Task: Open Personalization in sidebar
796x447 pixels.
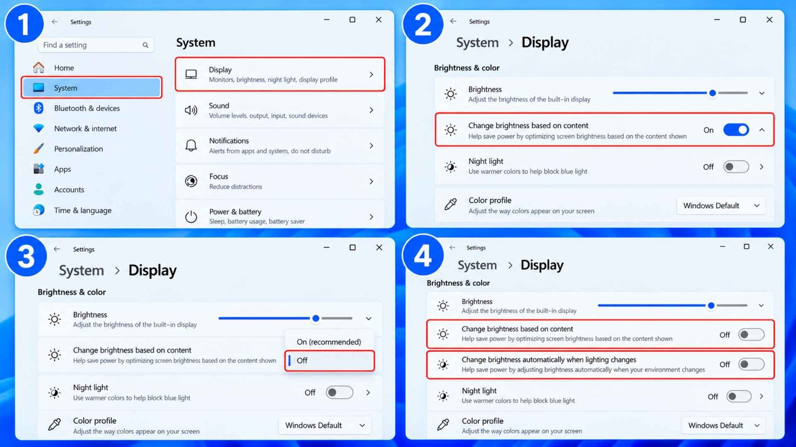Action: 92,149
